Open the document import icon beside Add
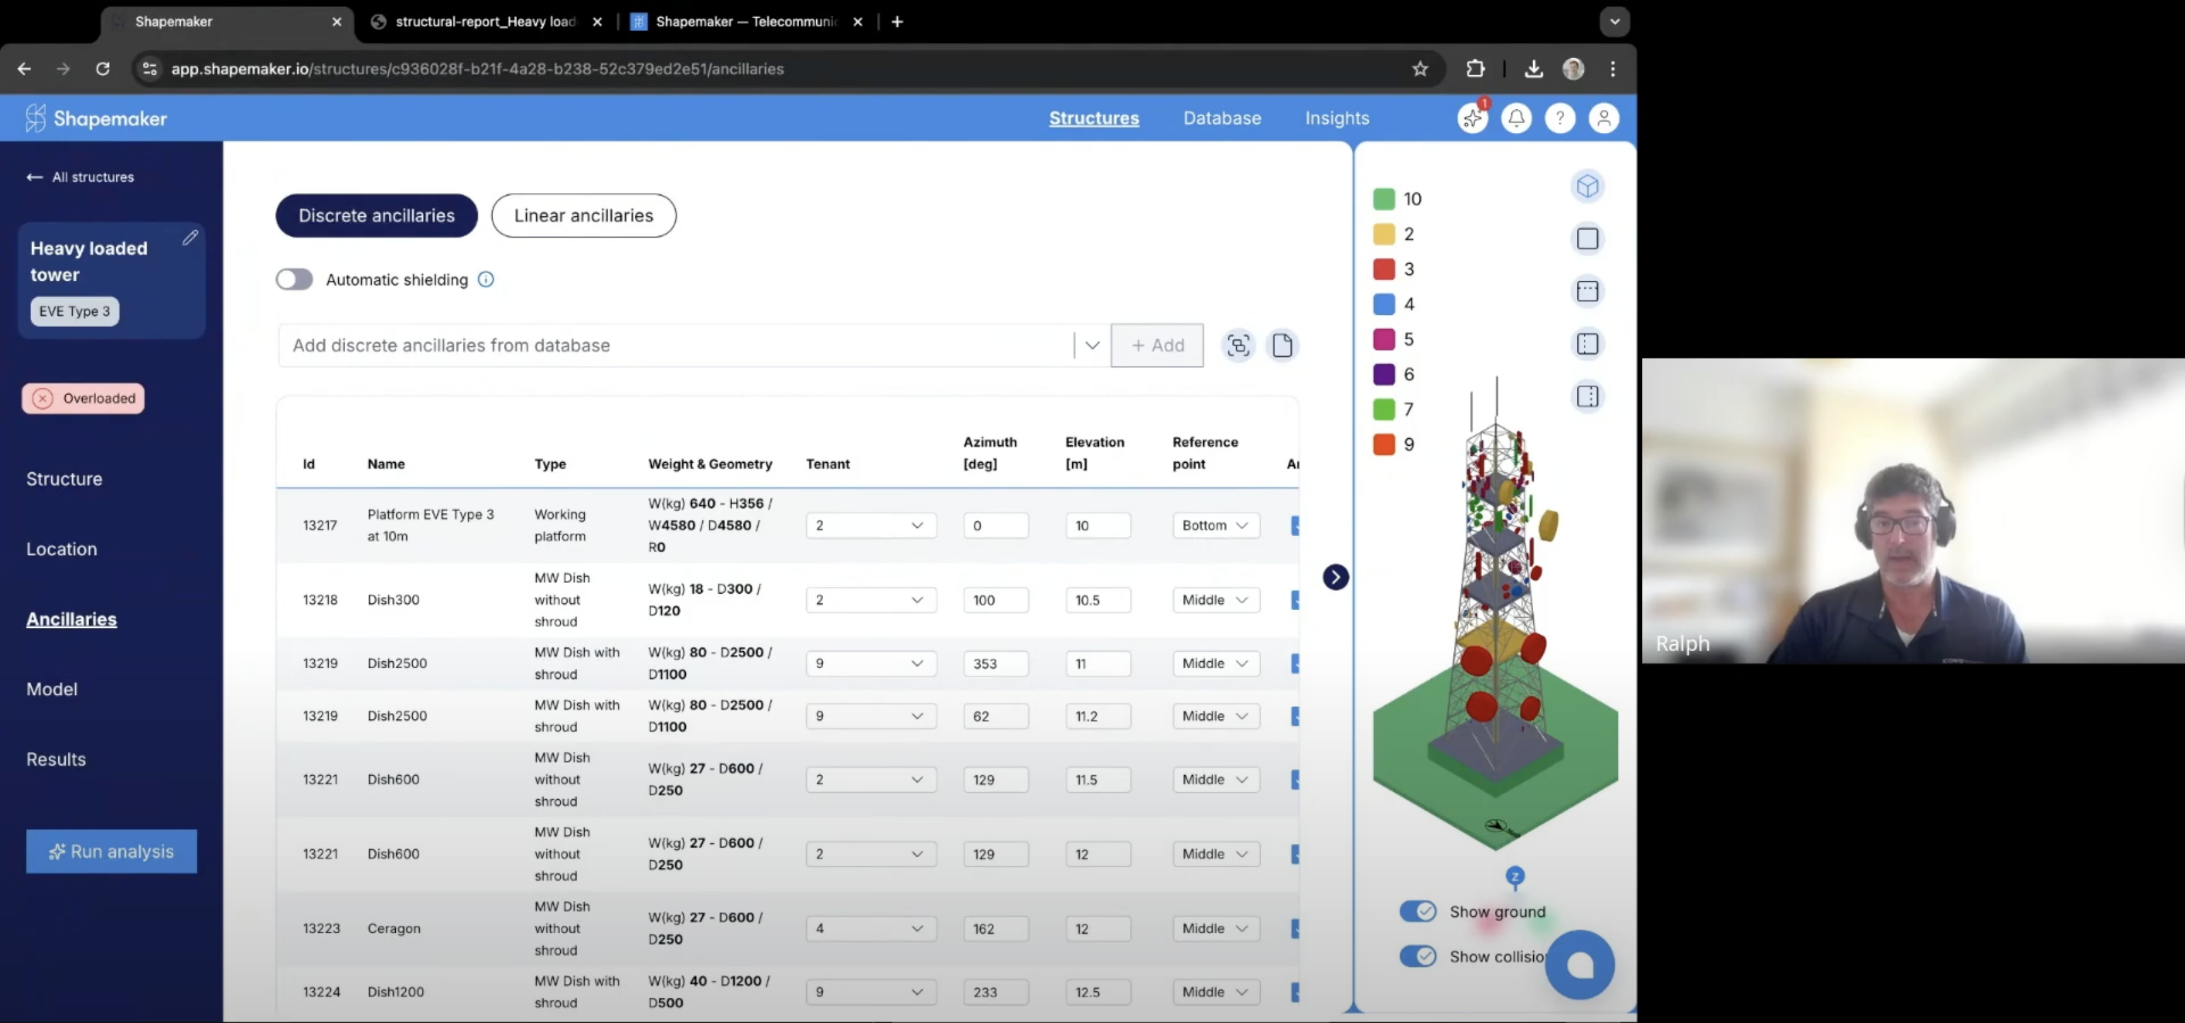Screen dimensions: 2185x1023 pyautogui.click(x=1283, y=345)
